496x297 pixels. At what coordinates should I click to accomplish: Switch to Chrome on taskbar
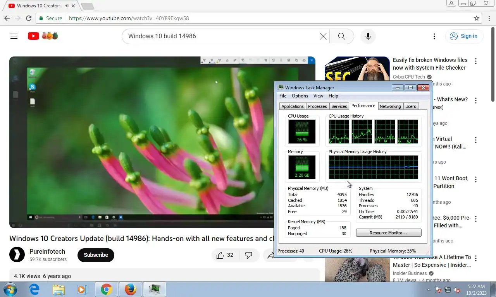[106, 289]
